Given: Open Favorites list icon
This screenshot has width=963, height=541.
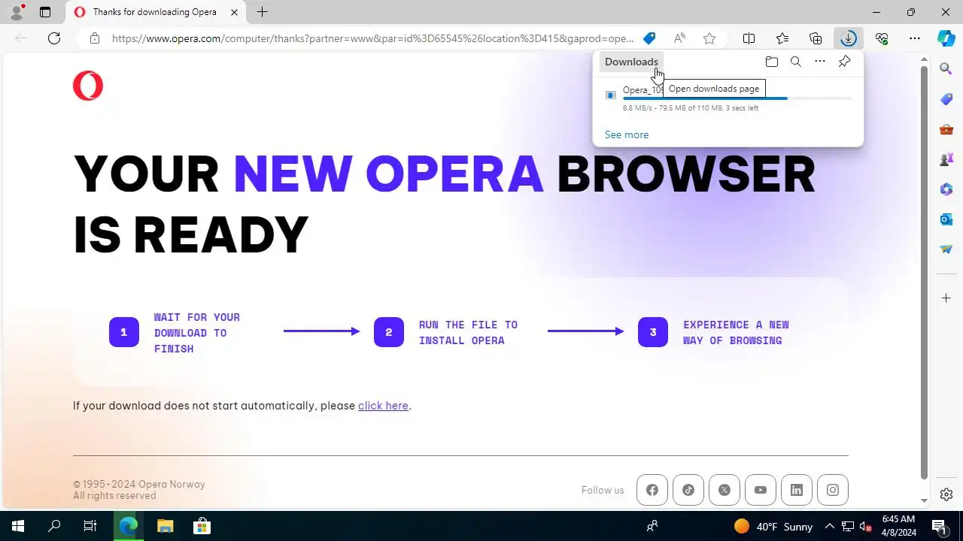Looking at the screenshot, I should pyautogui.click(x=782, y=38).
